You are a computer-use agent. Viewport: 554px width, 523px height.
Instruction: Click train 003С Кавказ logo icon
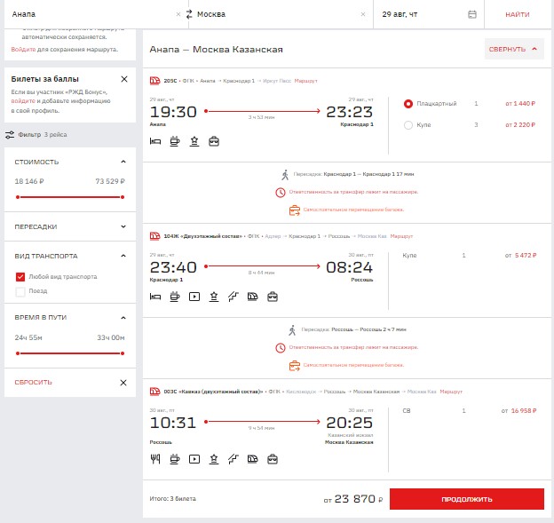pos(154,392)
